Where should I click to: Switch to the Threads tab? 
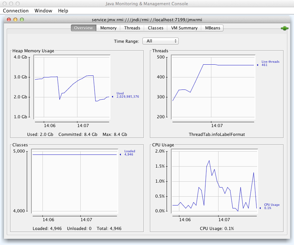pyautogui.click(x=132, y=28)
